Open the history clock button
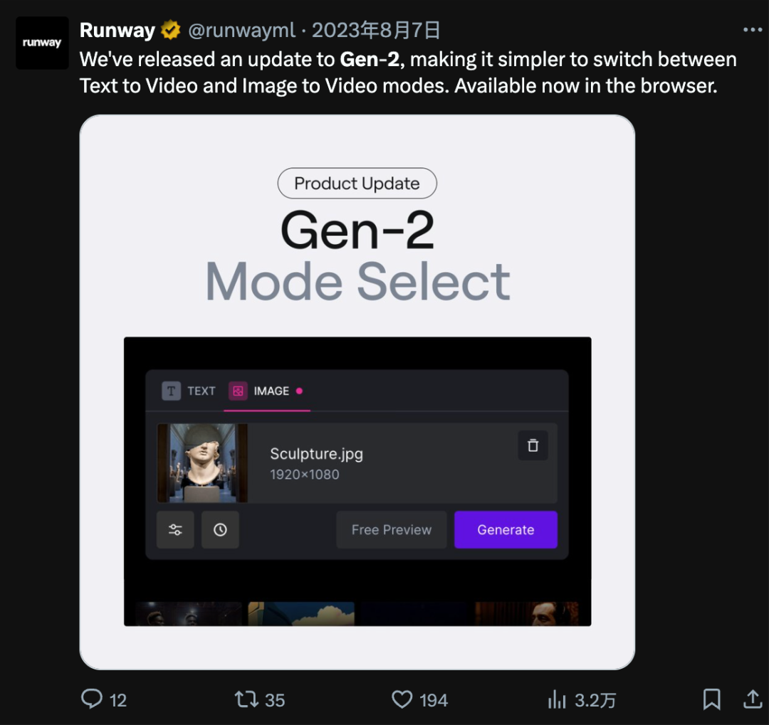This screenshot has width=769, height=725. click(x=220, y=530)
